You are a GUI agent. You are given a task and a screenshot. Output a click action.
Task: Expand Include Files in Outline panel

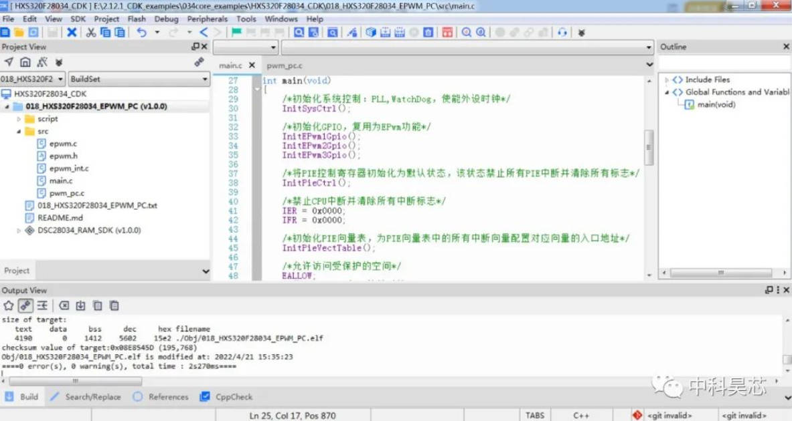(667, 80)
